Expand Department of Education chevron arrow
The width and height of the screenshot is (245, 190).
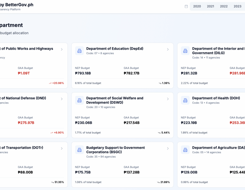click(x=168, y=49)
